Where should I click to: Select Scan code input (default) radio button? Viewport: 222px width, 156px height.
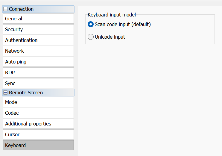coord(91,24)
